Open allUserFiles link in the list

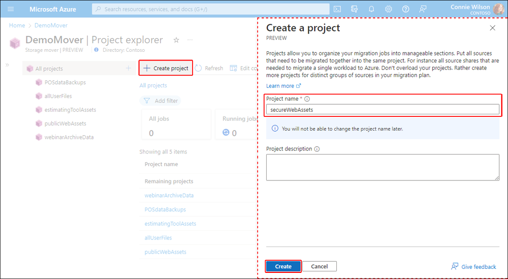coord(158,238)
